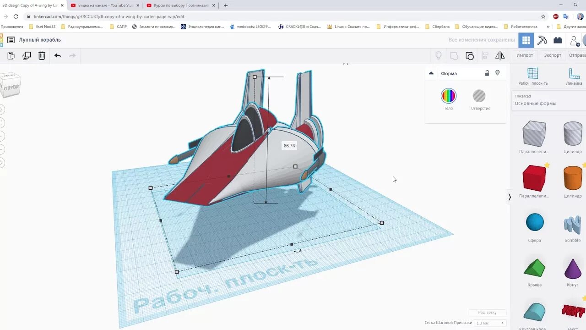Bookmark this page with star icon
This screenshot has height=330, width=586.
(543, 16)
